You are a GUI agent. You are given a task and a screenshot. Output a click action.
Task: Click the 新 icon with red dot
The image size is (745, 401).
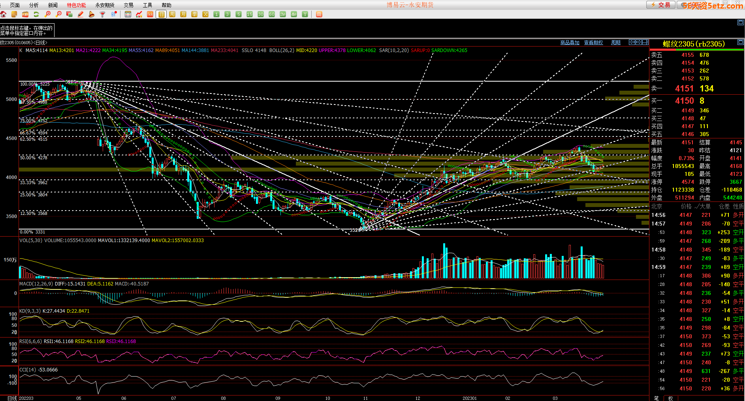pyautogui.click(x=114, y=14)
